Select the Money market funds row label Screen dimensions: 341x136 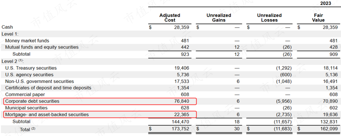27,41
